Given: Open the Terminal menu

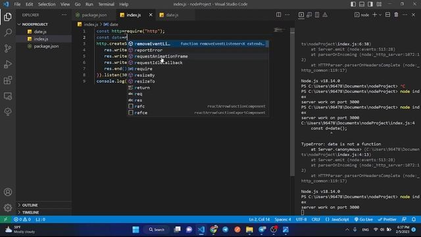Looking at the screenshot, I should [x=106, y=4].
